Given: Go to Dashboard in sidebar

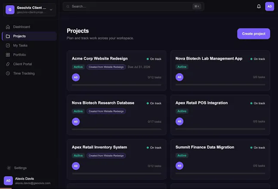Looking at the screenshot, I should click(29, 27).
